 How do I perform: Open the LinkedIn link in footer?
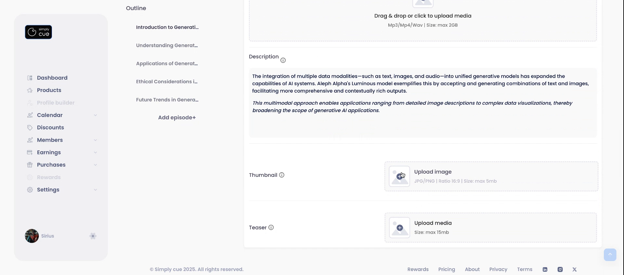(545, 269)
